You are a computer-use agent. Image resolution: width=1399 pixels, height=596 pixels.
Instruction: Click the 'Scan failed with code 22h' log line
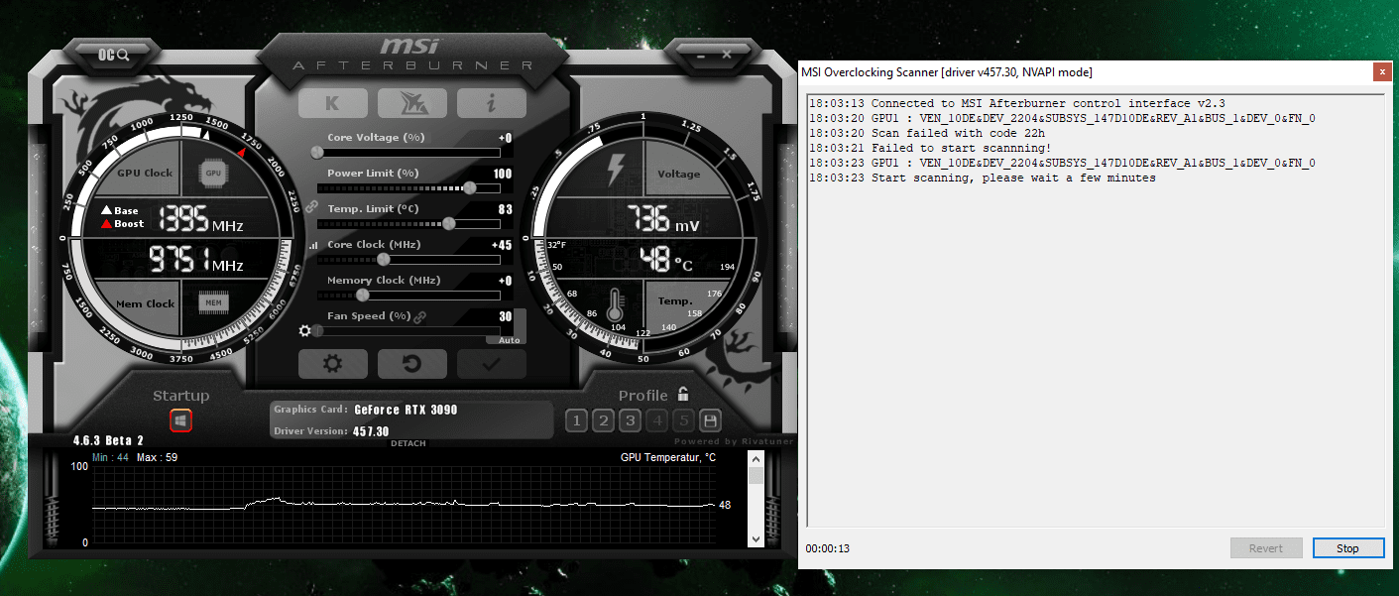(927, 133)
